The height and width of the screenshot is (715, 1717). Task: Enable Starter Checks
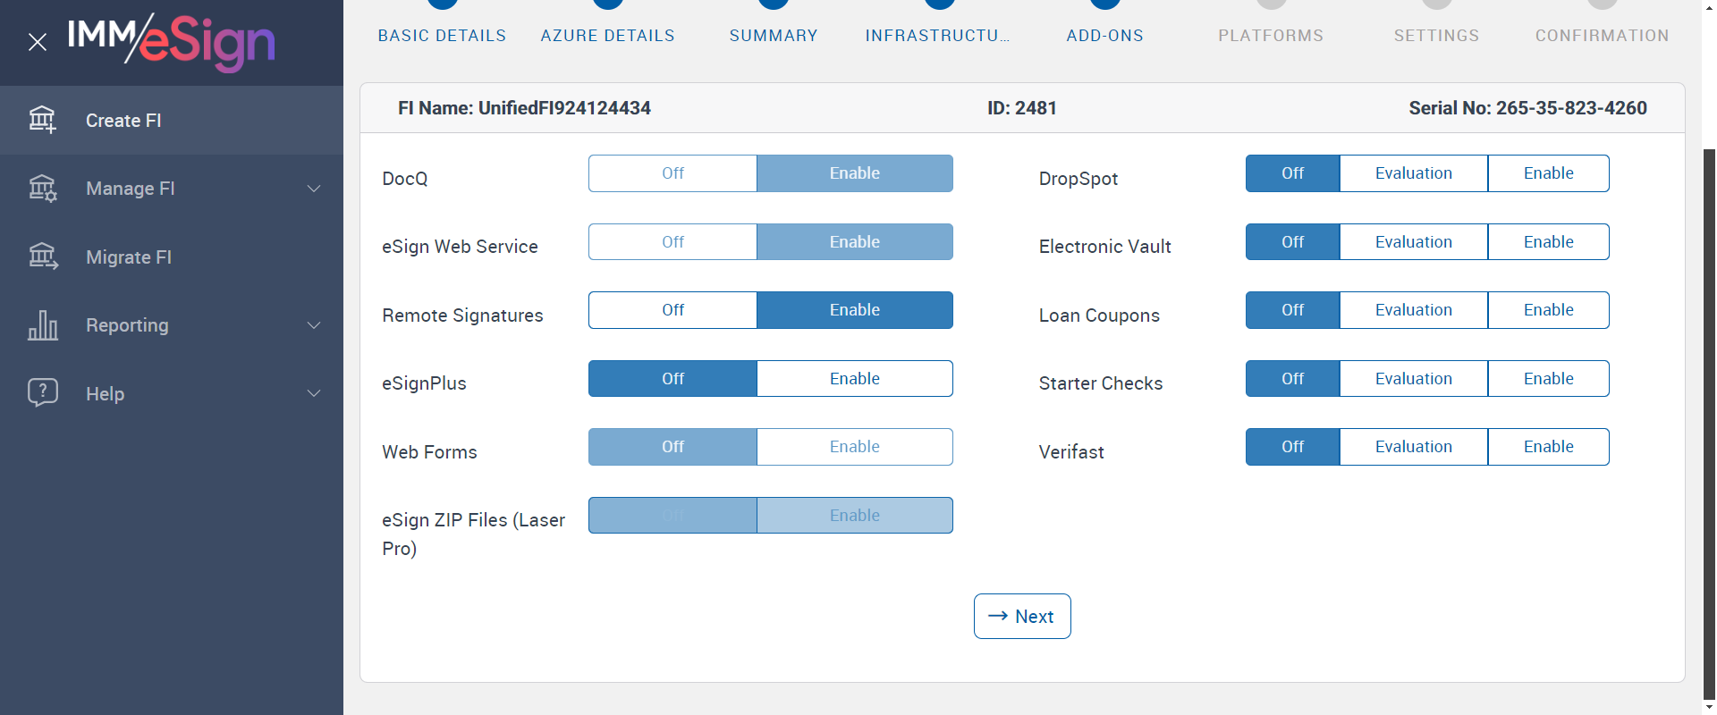pyautogui.click(x=1549, y=379)
